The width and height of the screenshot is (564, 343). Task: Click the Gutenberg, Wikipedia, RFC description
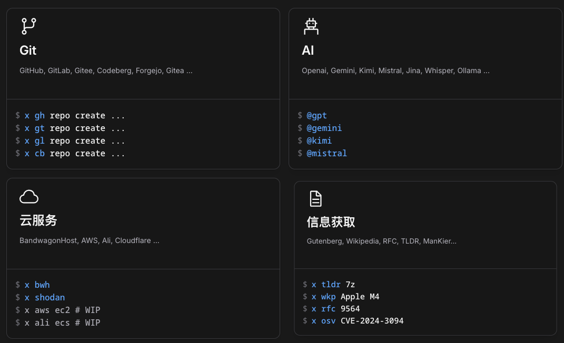click(382, 241)
